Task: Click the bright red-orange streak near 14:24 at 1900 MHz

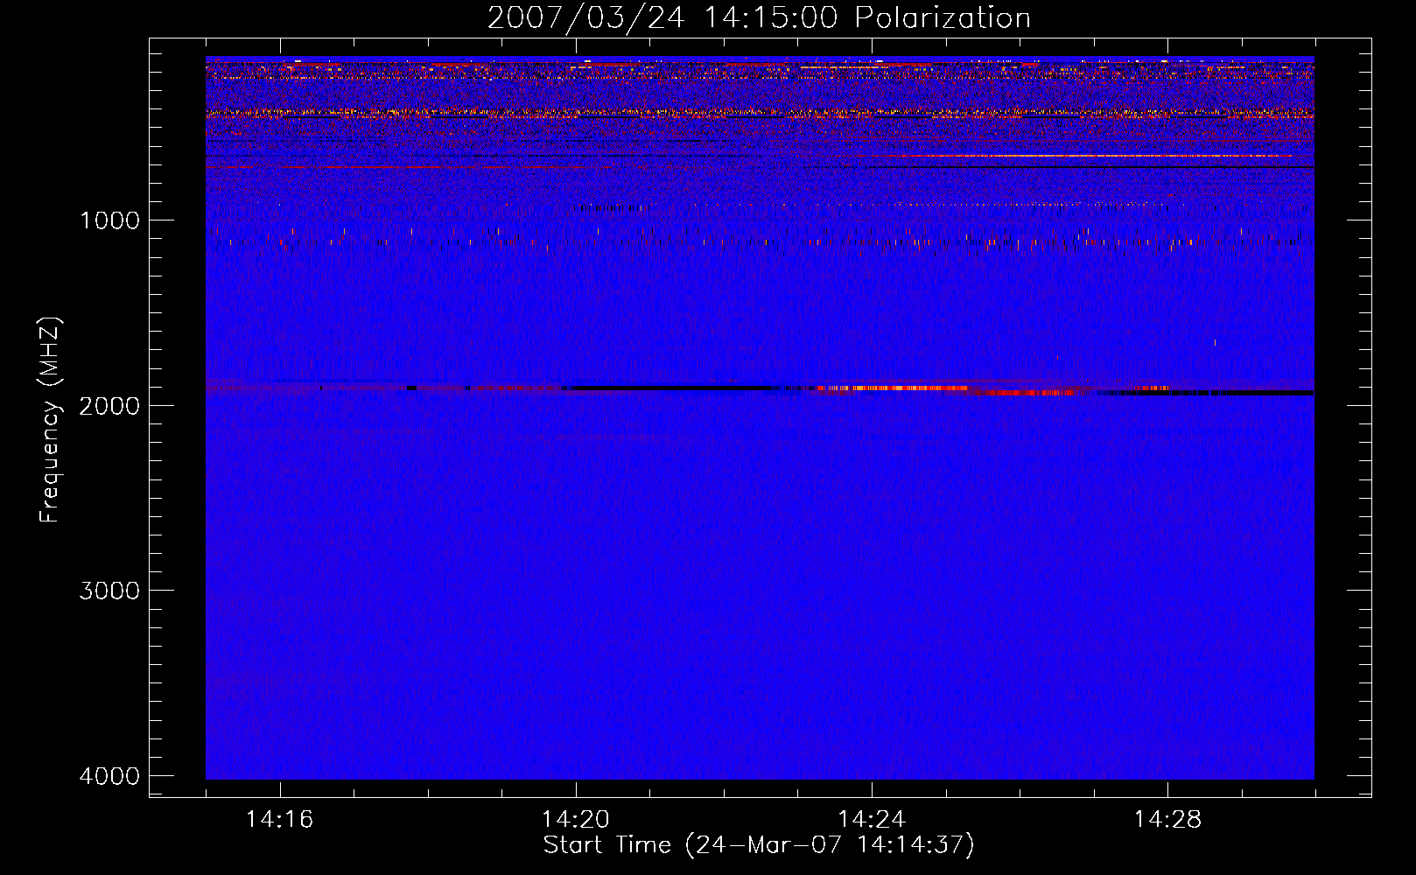Action: (893, 388)
